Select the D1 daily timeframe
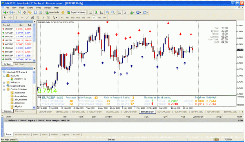The width and height of the screenshot is (245, 142). coord(94,18)
